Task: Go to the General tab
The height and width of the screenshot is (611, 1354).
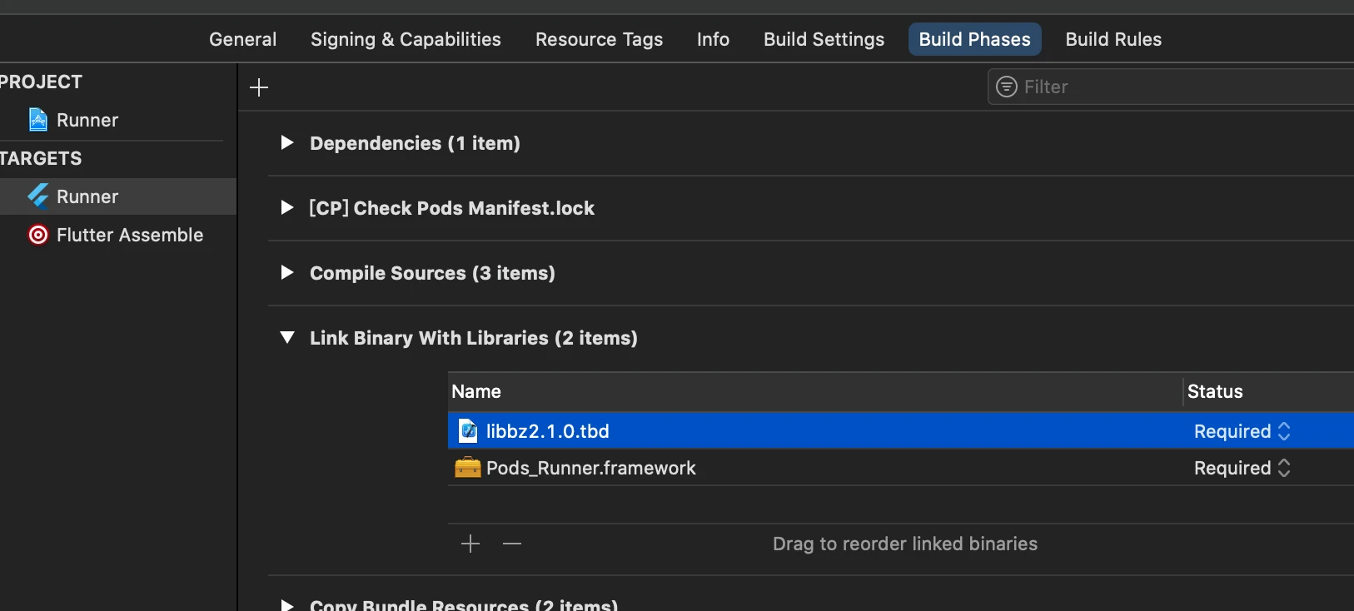Action: coord(242,39)
